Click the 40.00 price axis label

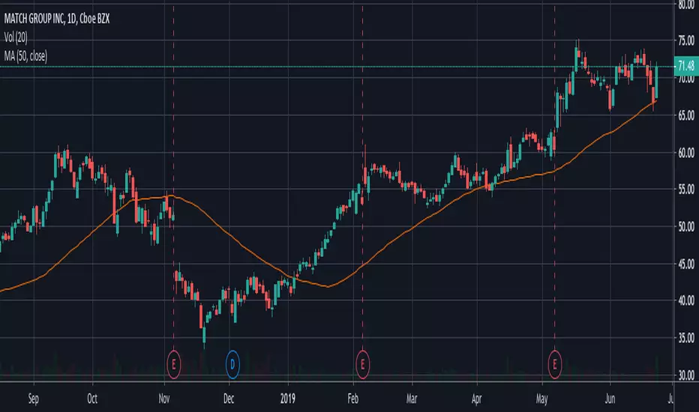click(686, 300)
